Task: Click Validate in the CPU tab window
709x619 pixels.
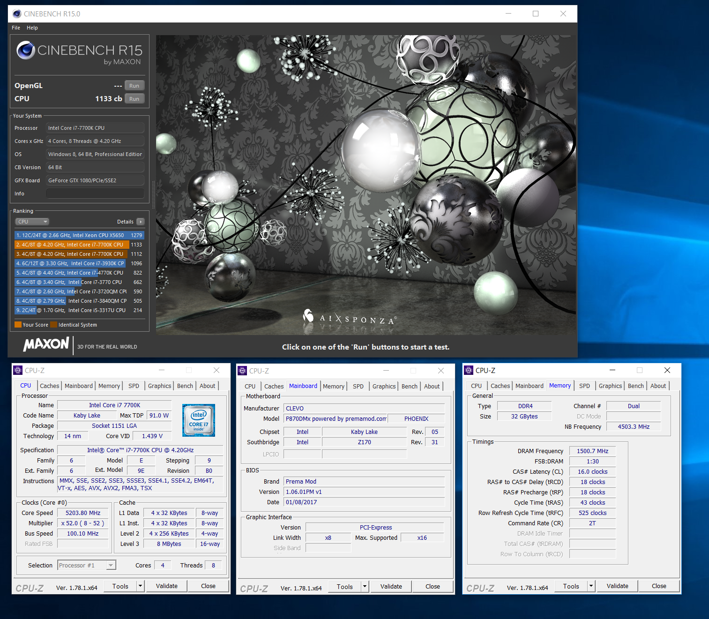Action: tap(167, 586)
